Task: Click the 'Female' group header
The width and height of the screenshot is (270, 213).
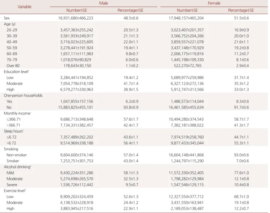Action: (x=214, y=3)
